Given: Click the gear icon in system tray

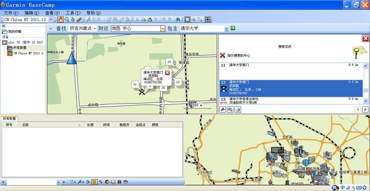Looking at the screenshot, I should point(365,188).
